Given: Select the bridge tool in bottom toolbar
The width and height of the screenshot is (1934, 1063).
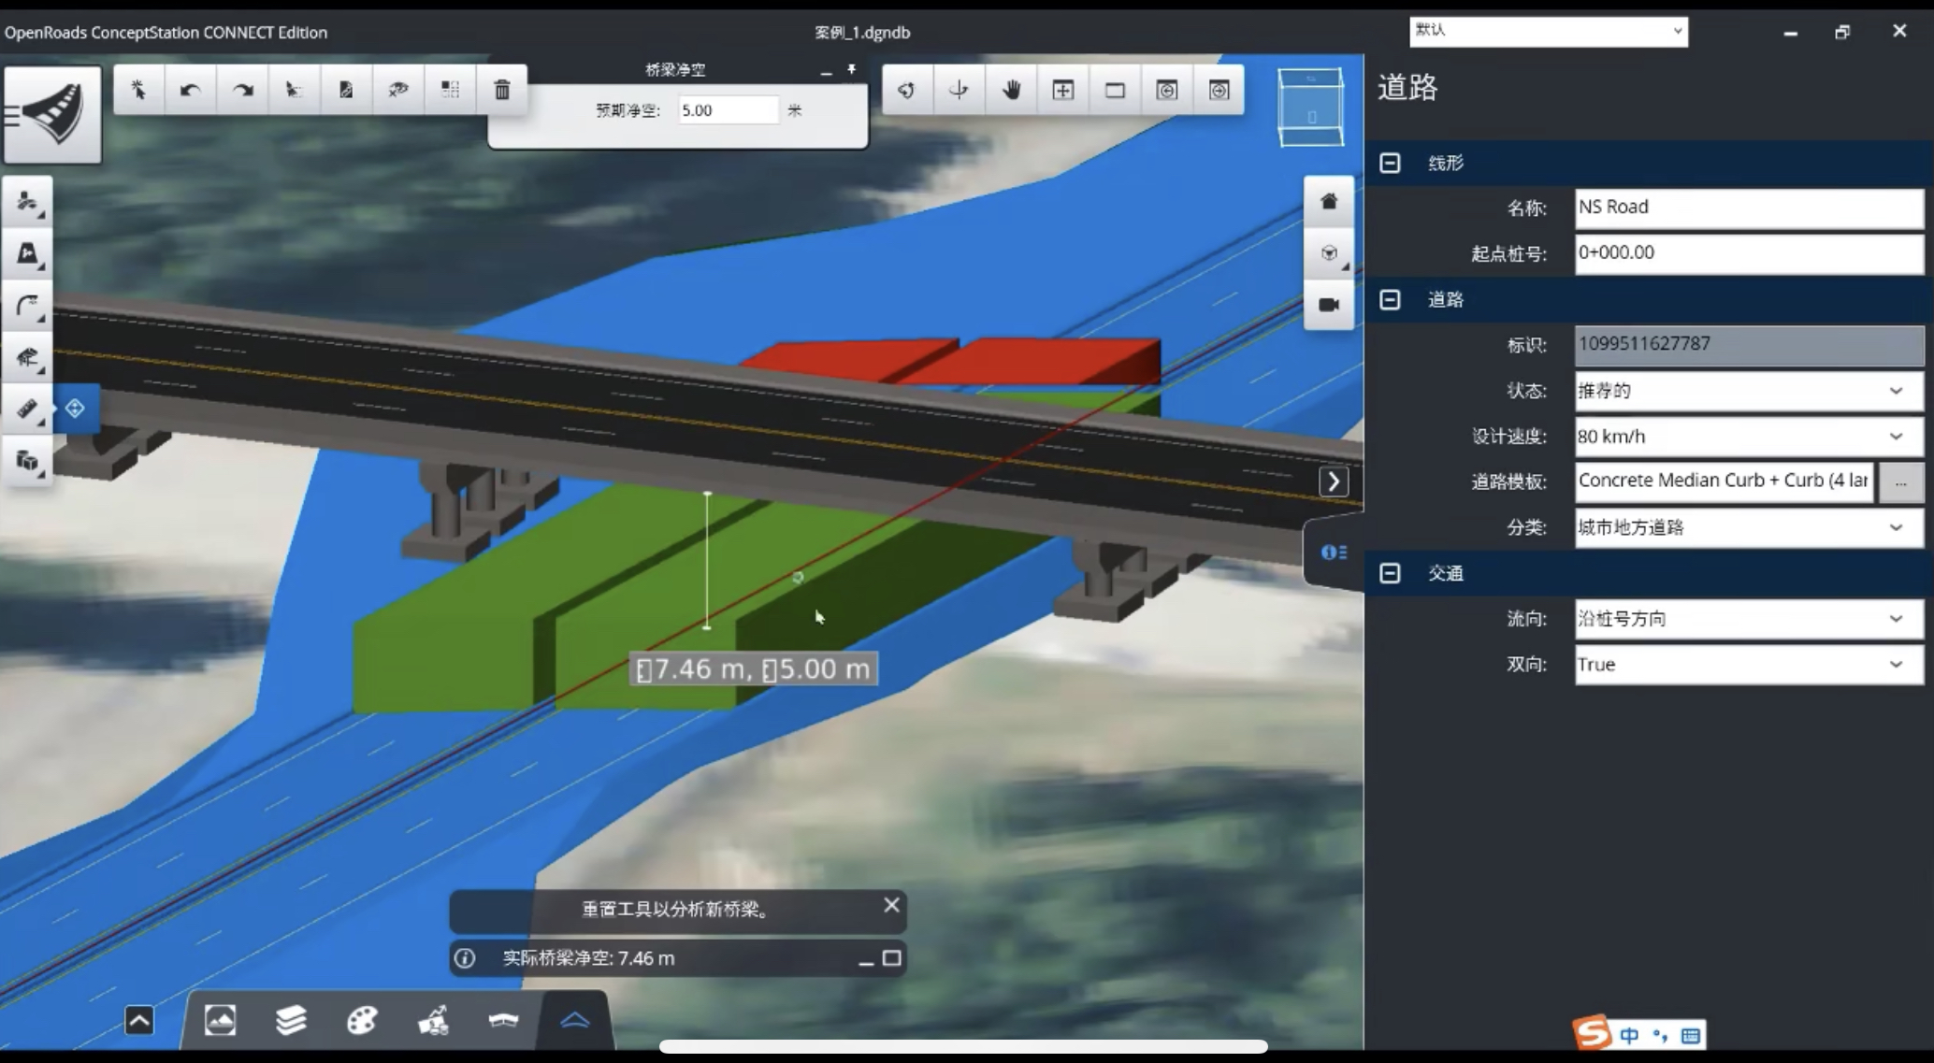Looking at the screenshot, I should coord(504,1020).
